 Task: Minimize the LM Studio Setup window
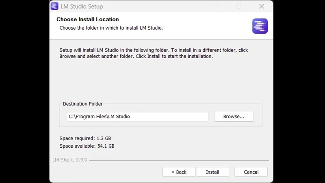coord(216,6)
